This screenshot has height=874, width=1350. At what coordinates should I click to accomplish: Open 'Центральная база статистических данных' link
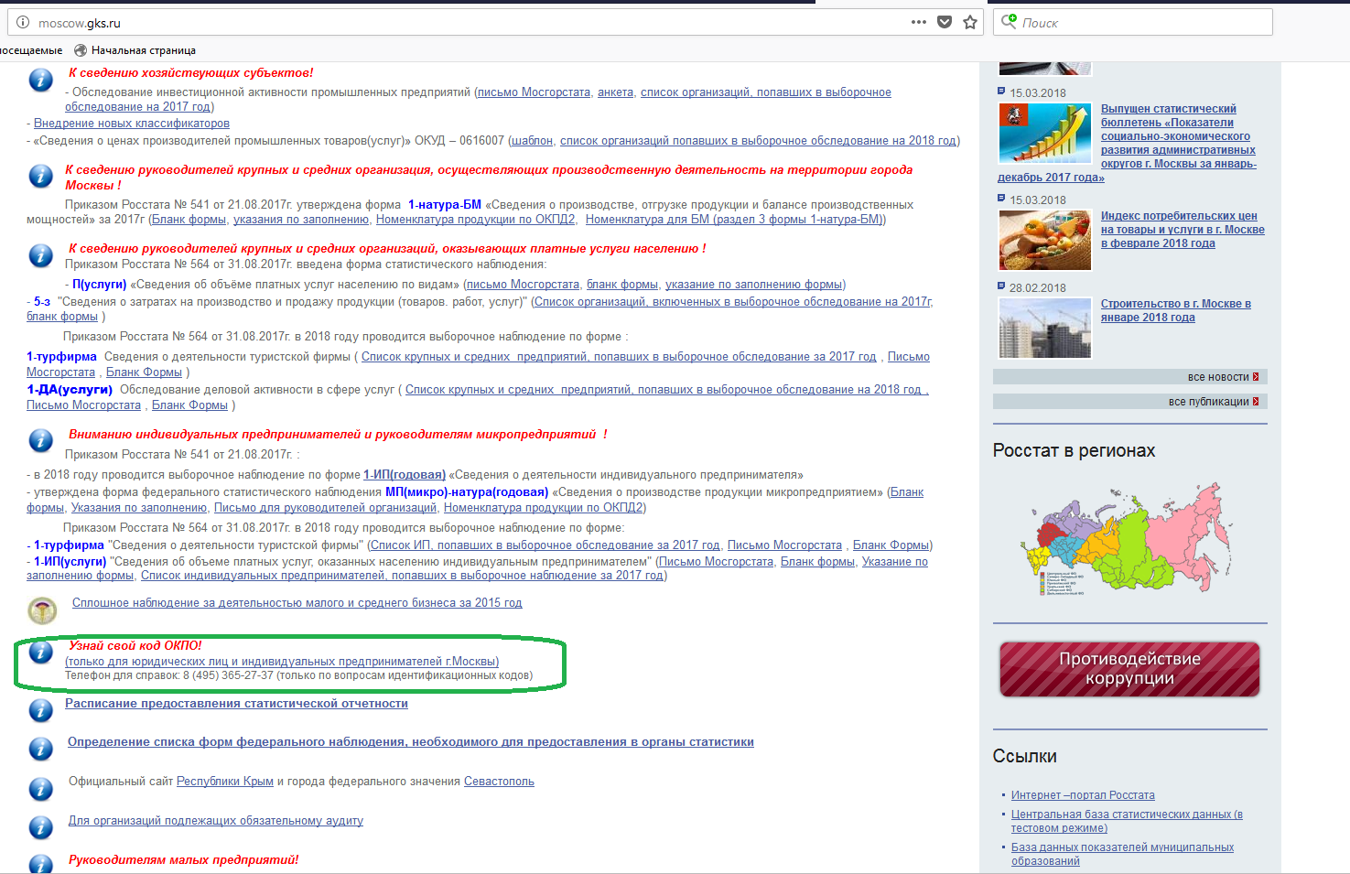point(1127,821)
